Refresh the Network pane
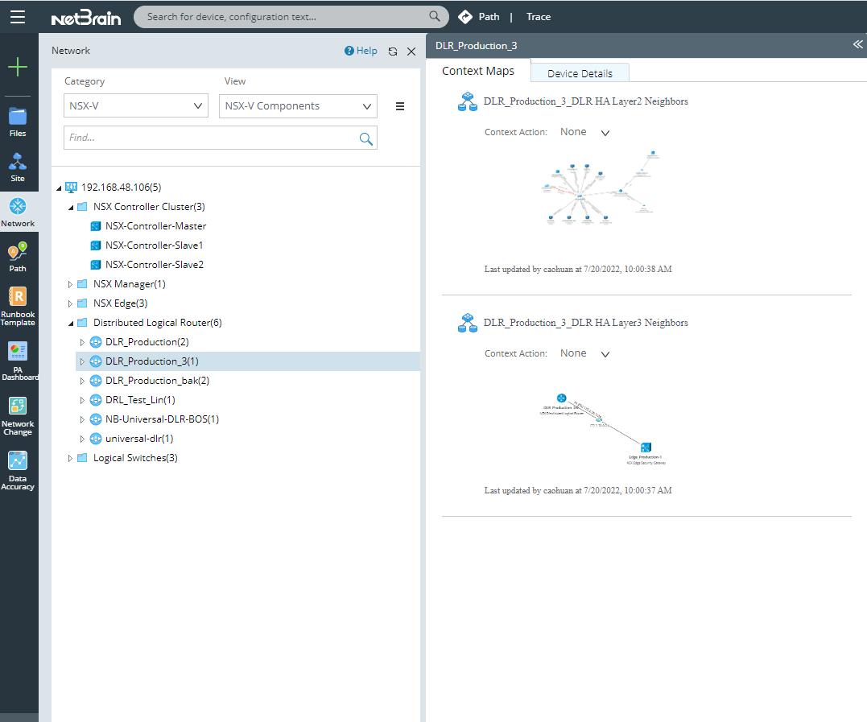This screenshot has height=722, width=867. pos(393,52)
